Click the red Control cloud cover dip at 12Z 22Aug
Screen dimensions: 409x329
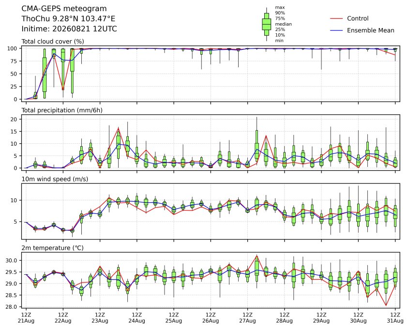click(63, 90)
